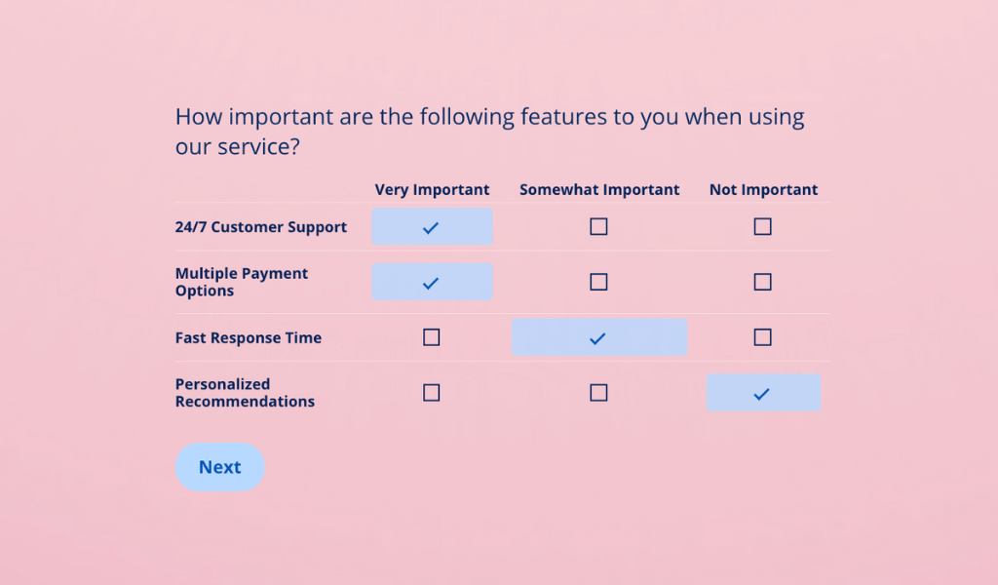Mark Multiple Payment Options as Not Important
This screenshot has height=585, width=998.
[762, 283]
